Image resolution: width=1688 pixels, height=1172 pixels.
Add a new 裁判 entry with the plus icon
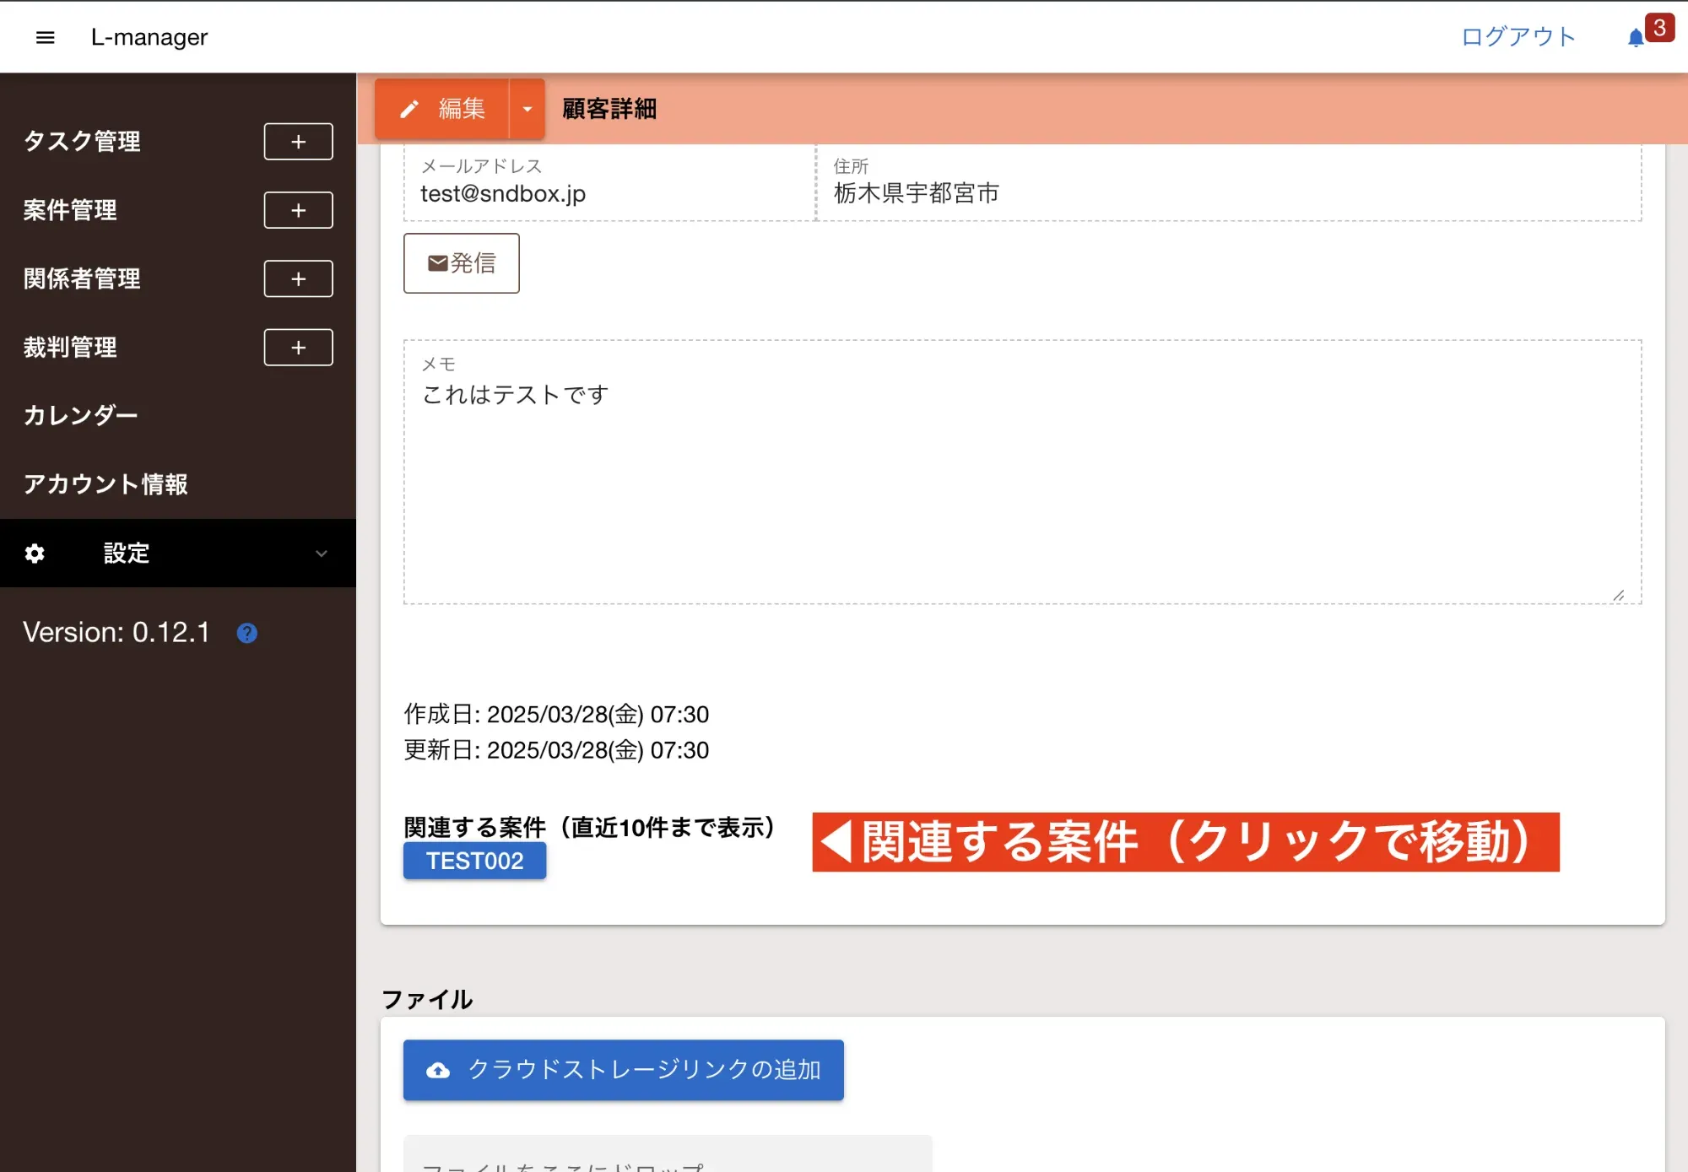(x=298, y=348)
